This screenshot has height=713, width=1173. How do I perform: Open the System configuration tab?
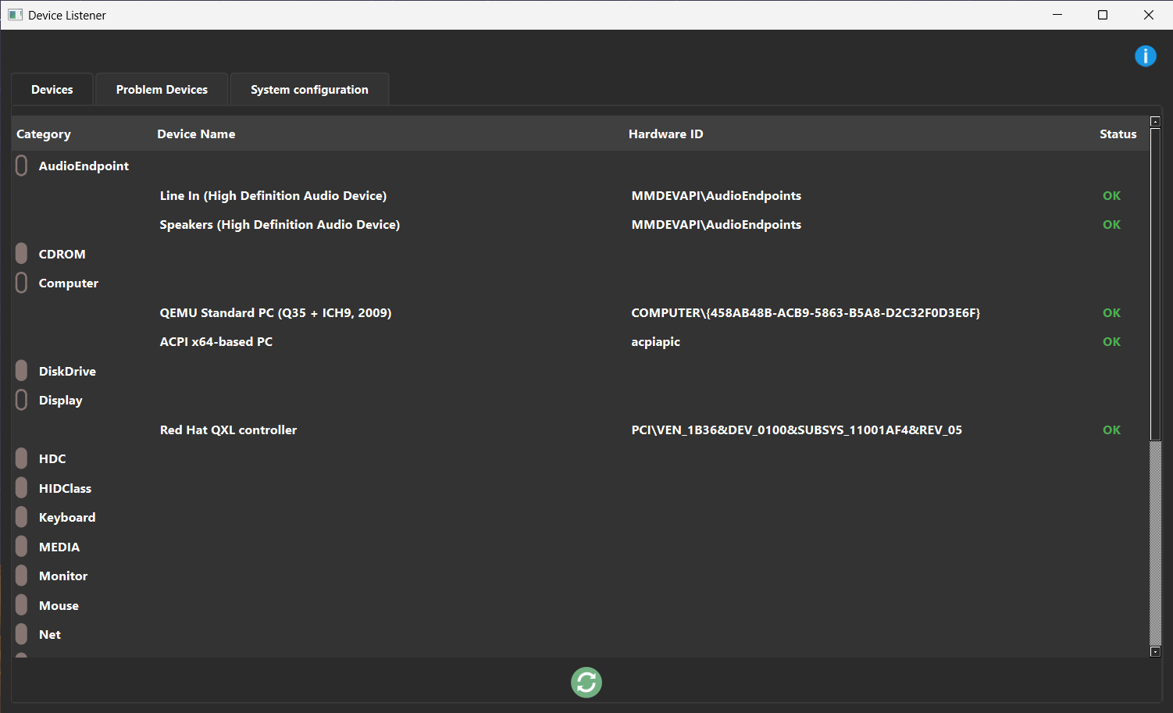309,90
